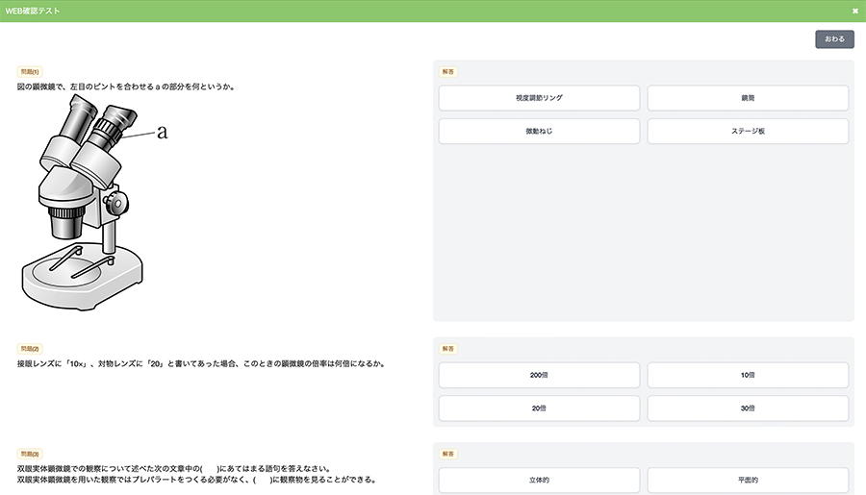Select the 30倍 answer option
866x495 pixels.
click(748, 408)
